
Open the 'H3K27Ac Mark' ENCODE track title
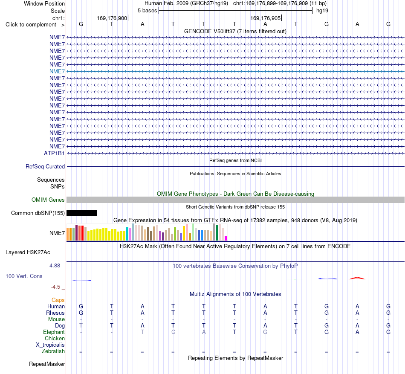coord(235,246)
